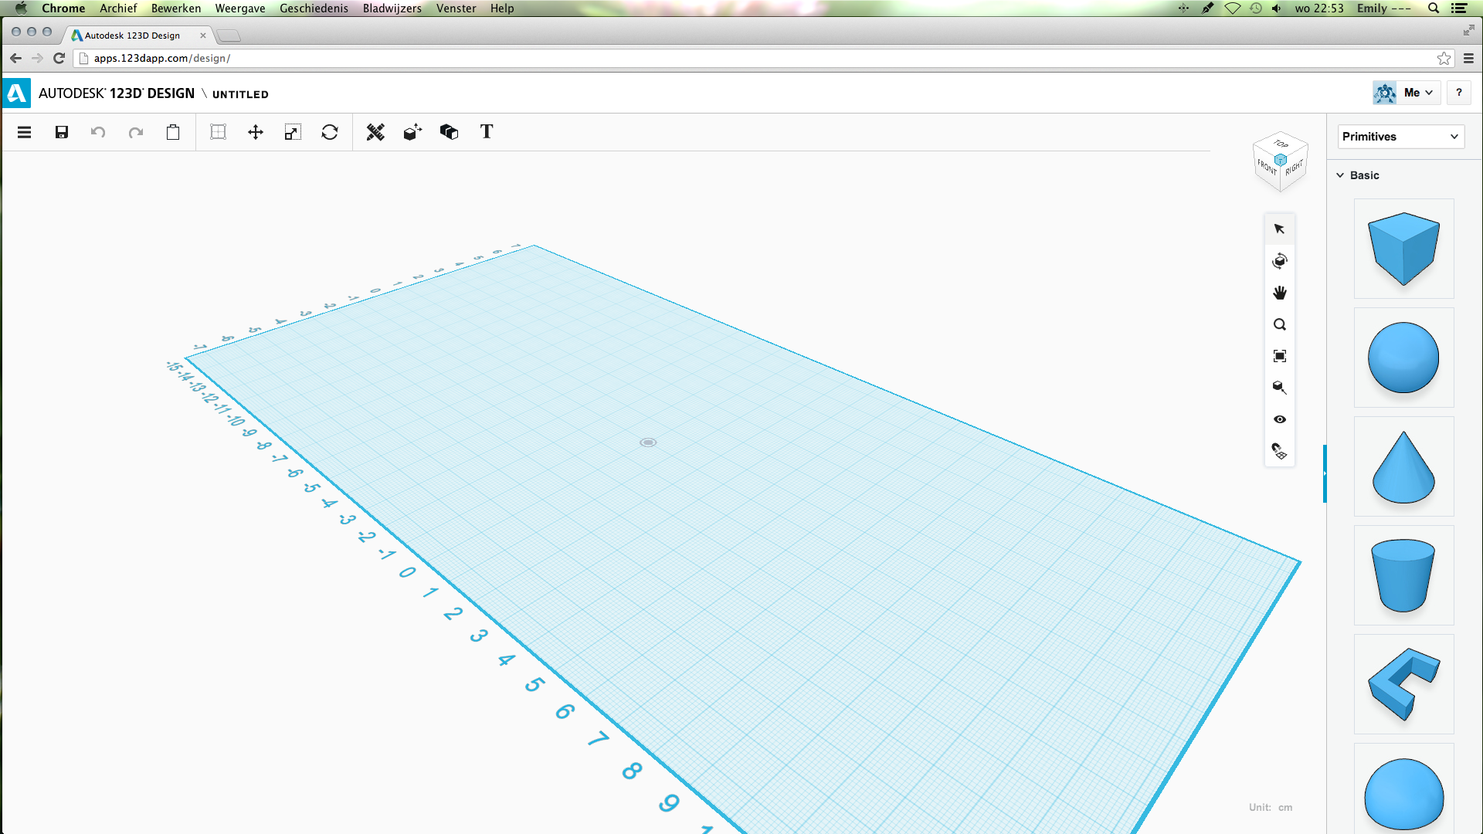The width and height of the screenshot is (1483, 834).
Task: Bookmark page with the star icon
Action: coord(1444,58)
